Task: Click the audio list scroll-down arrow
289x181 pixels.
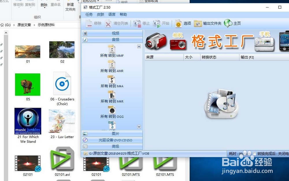Action: (139, 127)
